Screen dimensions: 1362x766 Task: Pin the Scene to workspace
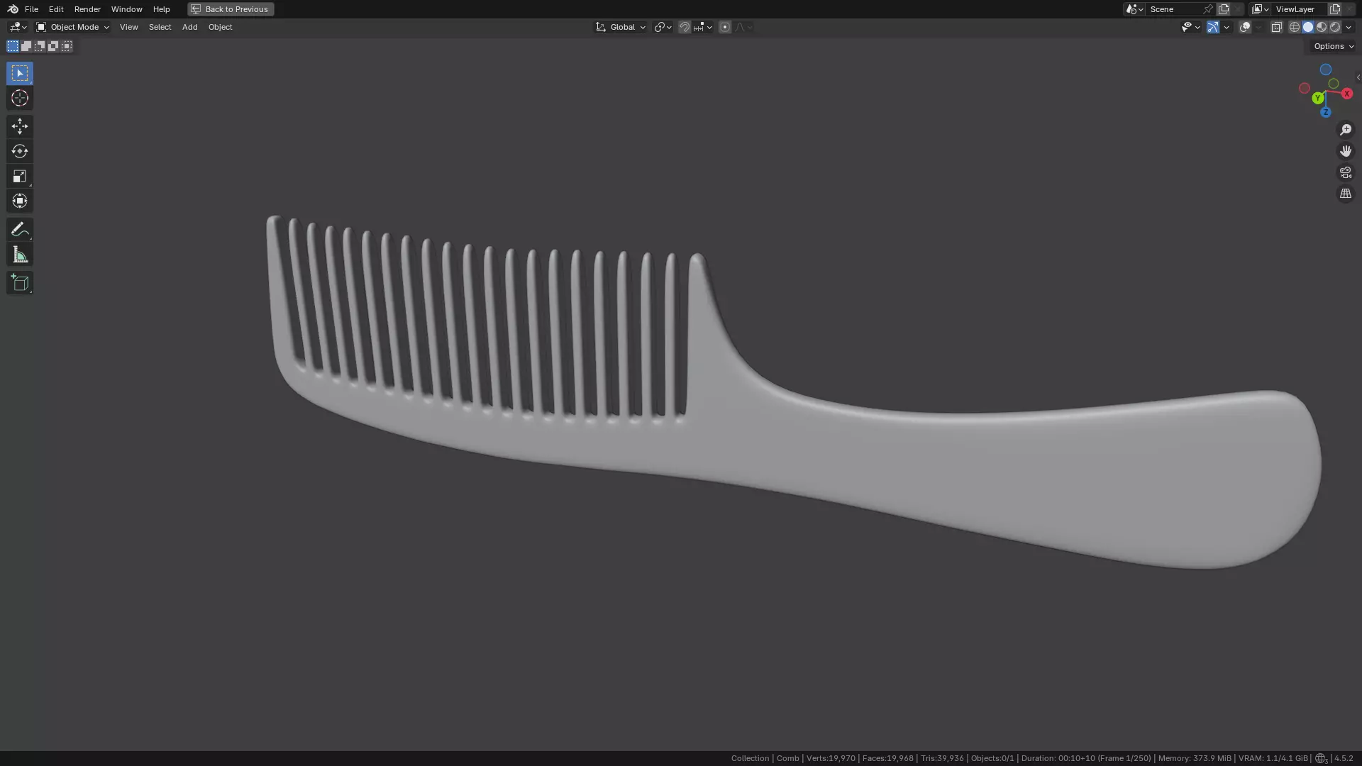1208,9
